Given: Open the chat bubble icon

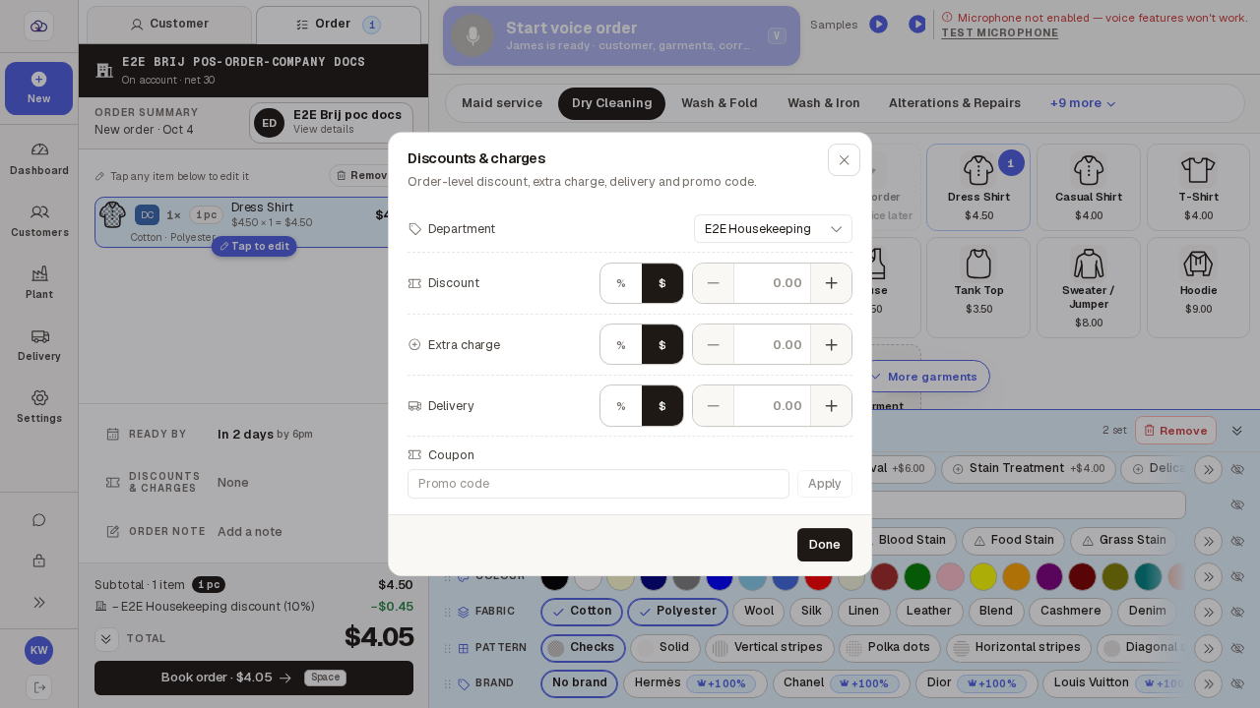Looking at the screenshot, I should pyautogui.click(x=39, y=520).
